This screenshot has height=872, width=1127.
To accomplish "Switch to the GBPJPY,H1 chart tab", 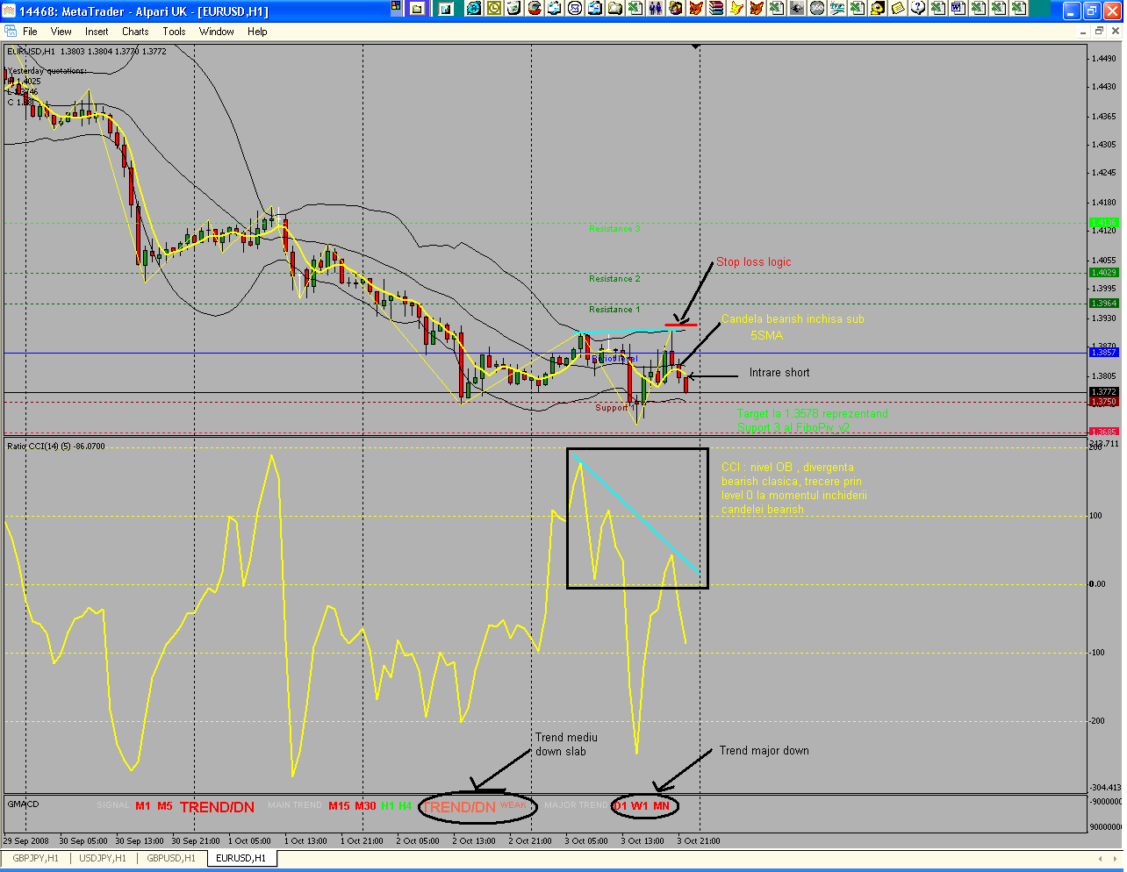I will pyautogui.click(x=35, y=858).
